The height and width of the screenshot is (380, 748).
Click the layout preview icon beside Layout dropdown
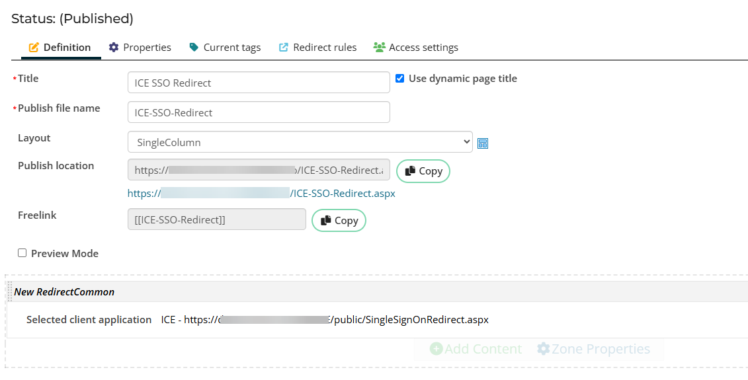[482, 143]
